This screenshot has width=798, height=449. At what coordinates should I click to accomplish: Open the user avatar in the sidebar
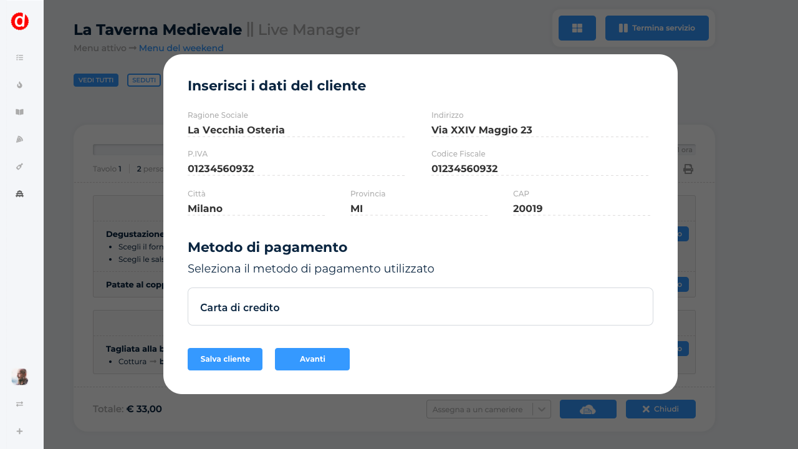tap(20, 377)
